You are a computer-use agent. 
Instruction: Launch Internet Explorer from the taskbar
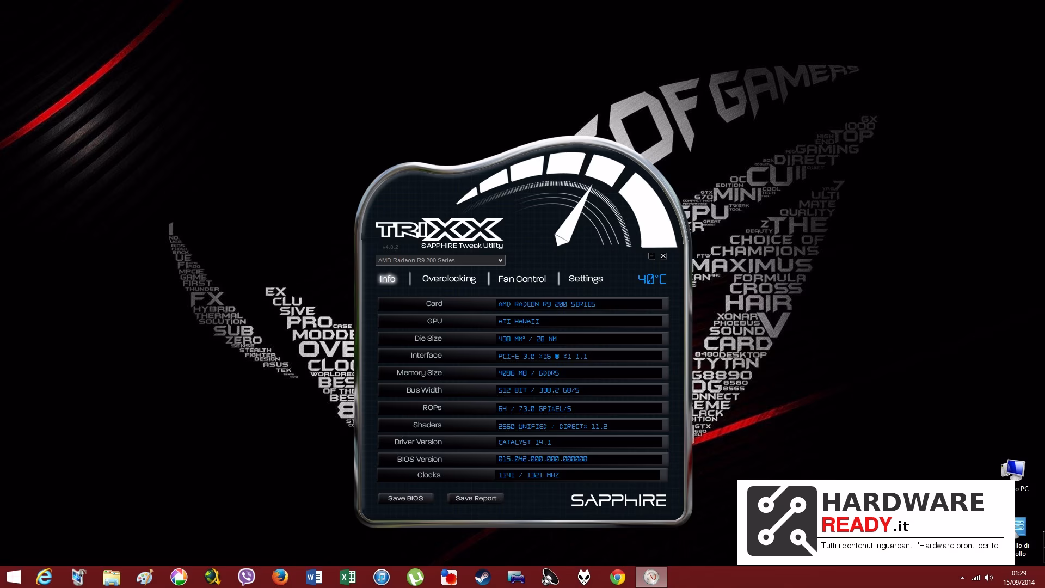pos(44,577)
